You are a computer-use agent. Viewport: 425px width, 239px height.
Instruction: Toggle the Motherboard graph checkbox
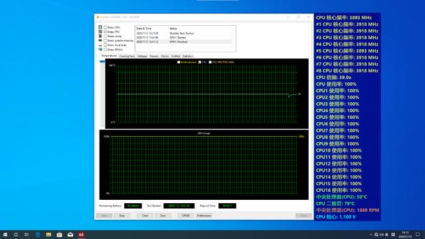179,62
